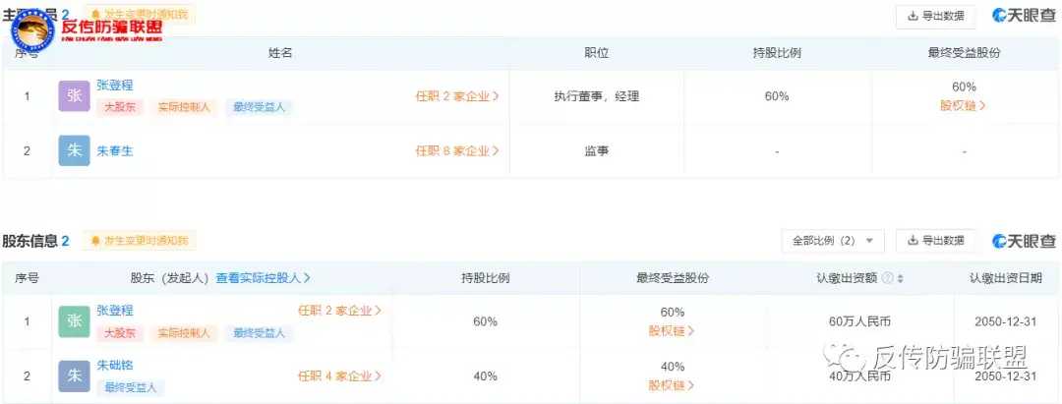Open 朱础铬 shareholder profile link
This screenshot has height=404, width=1062.
tap(115, 366)
